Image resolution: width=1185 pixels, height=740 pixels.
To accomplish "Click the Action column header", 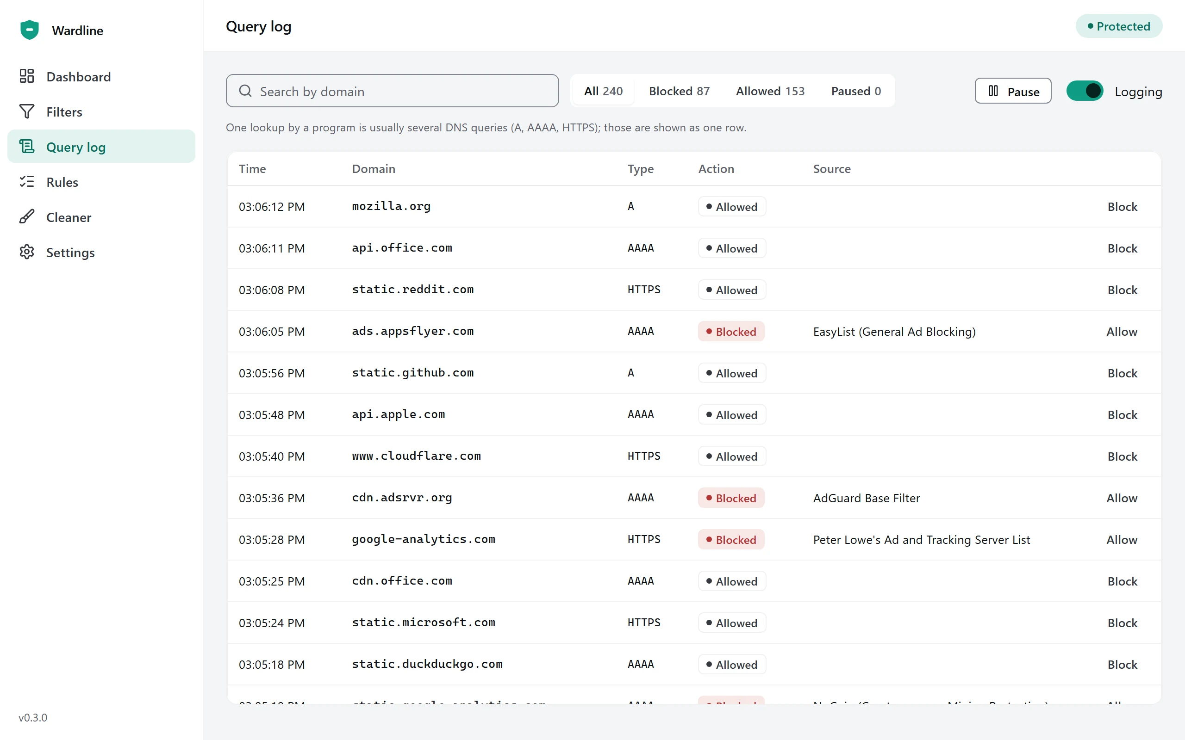I will click(x=716, y=169).
